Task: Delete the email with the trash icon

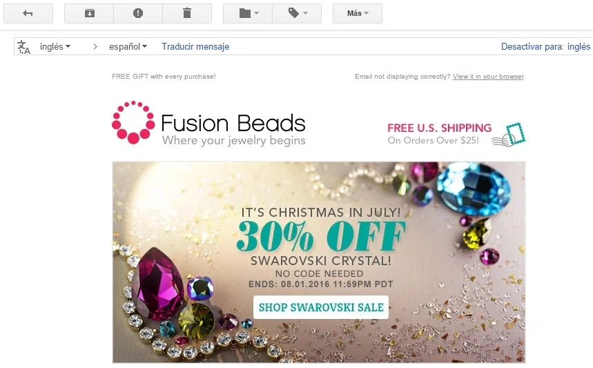Action: click(x=187, y=14)
